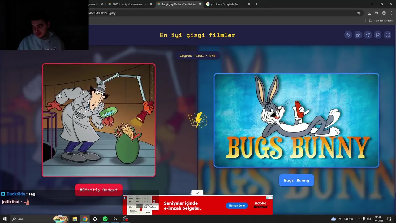The width and height of the screenshot is (396, 223).
Task: Open Settings gear in taskbar
Action: (95, 219)
